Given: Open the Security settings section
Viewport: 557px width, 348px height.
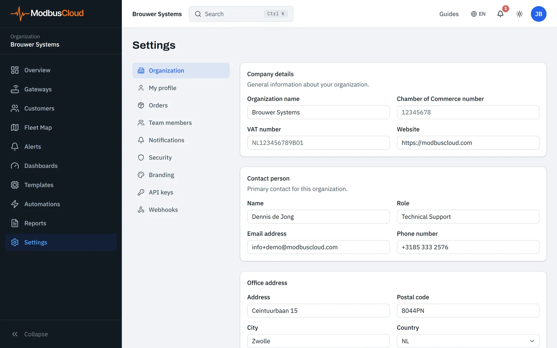Looking at the screenshot, I should (181, 157).
